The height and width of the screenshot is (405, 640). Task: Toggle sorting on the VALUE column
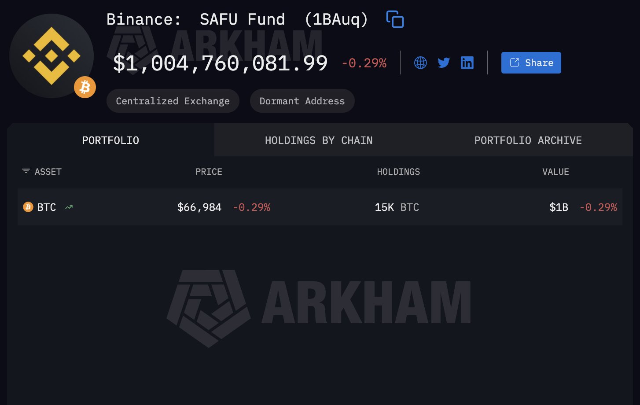(x=555, y=172)
